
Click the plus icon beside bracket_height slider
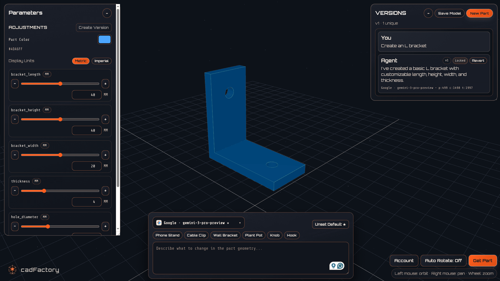(105, 119)
